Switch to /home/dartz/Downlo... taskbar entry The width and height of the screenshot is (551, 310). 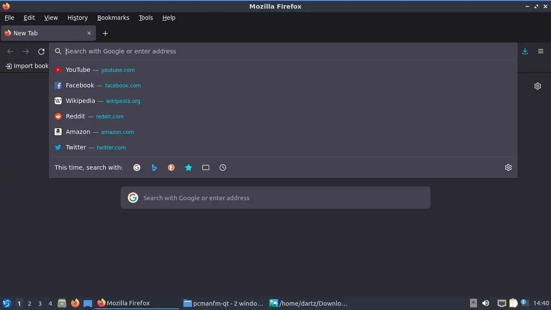pos(309,303)
